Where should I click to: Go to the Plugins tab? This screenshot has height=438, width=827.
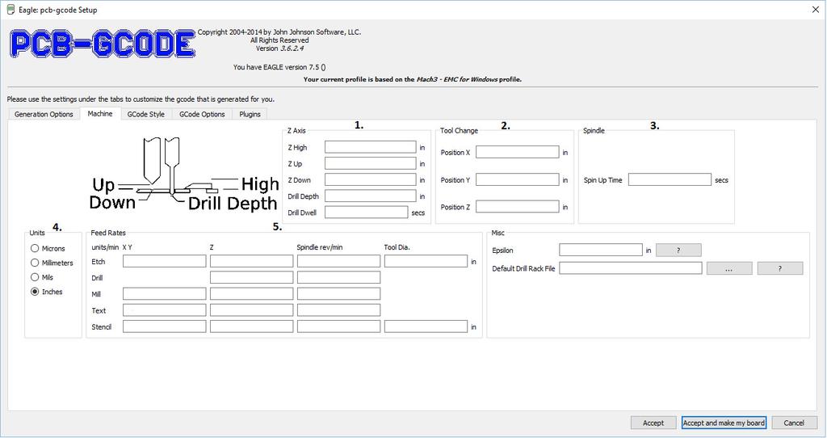pyautogui.click(x=250, y=114)
